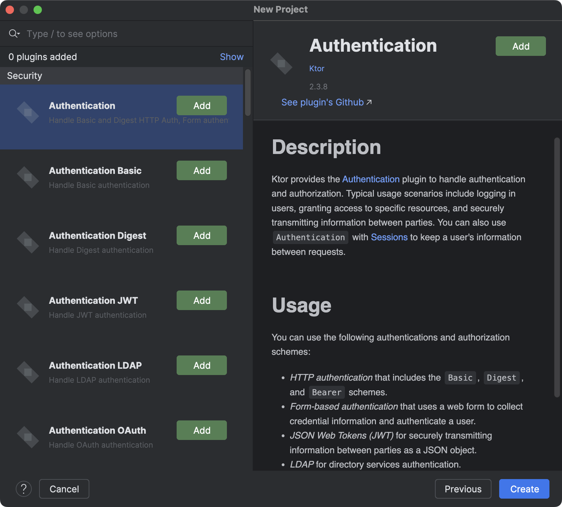Viewport: 562px width, 507px height.
Task: Click the Authentication Digest plugin icon
Action: coord(28,242)
